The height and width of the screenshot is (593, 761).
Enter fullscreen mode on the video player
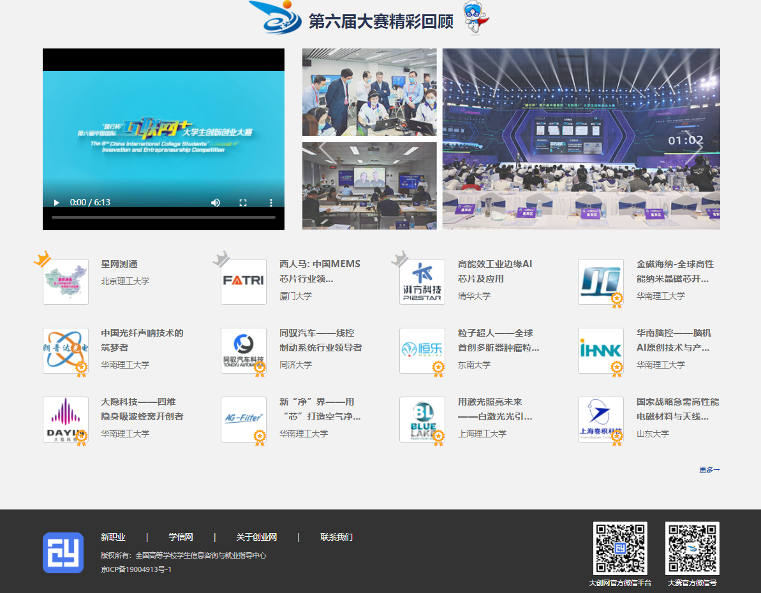(243, 203)
